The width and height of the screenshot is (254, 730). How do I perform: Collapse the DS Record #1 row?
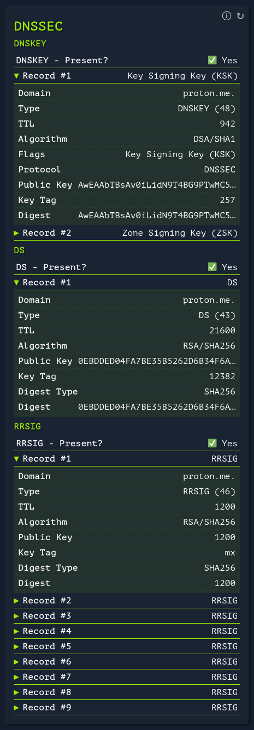tap(127, 283)
